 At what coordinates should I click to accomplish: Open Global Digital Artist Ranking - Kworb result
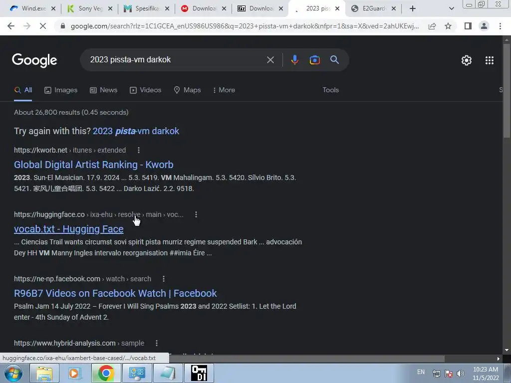93,165
